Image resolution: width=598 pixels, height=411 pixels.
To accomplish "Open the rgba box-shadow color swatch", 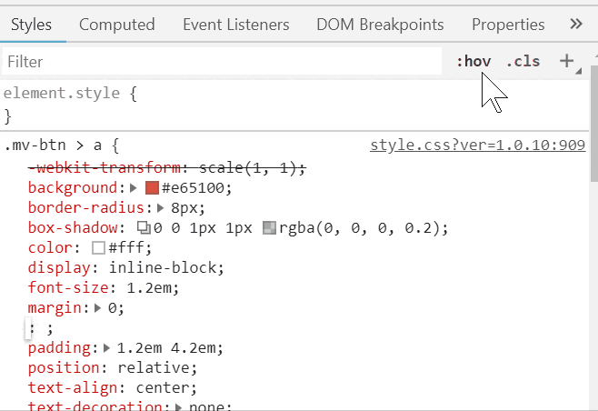I will (268, 227).
